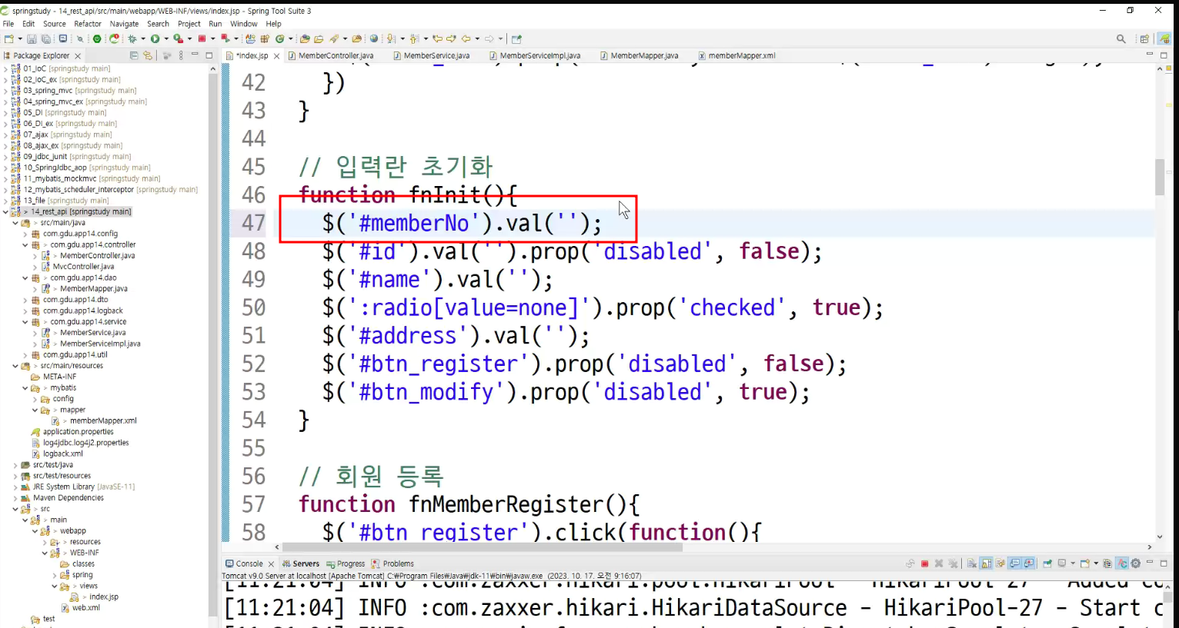
Task: Toggle Pin Console
Action: [x=1047, y=563]
